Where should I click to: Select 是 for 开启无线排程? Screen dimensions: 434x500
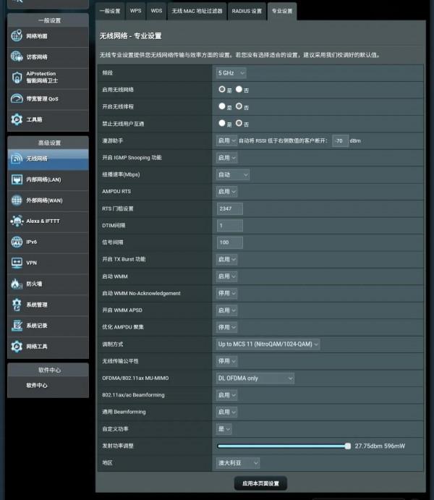click(x=222, y=106)
